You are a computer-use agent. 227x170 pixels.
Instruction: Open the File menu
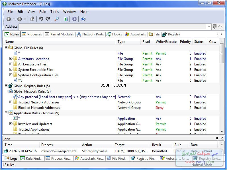[10, 12]
